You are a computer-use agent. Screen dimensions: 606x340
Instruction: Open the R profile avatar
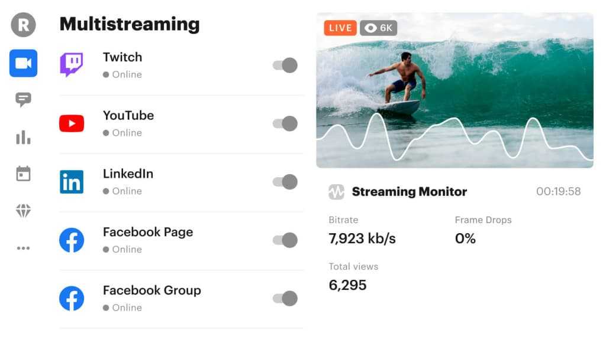(23, 25)
